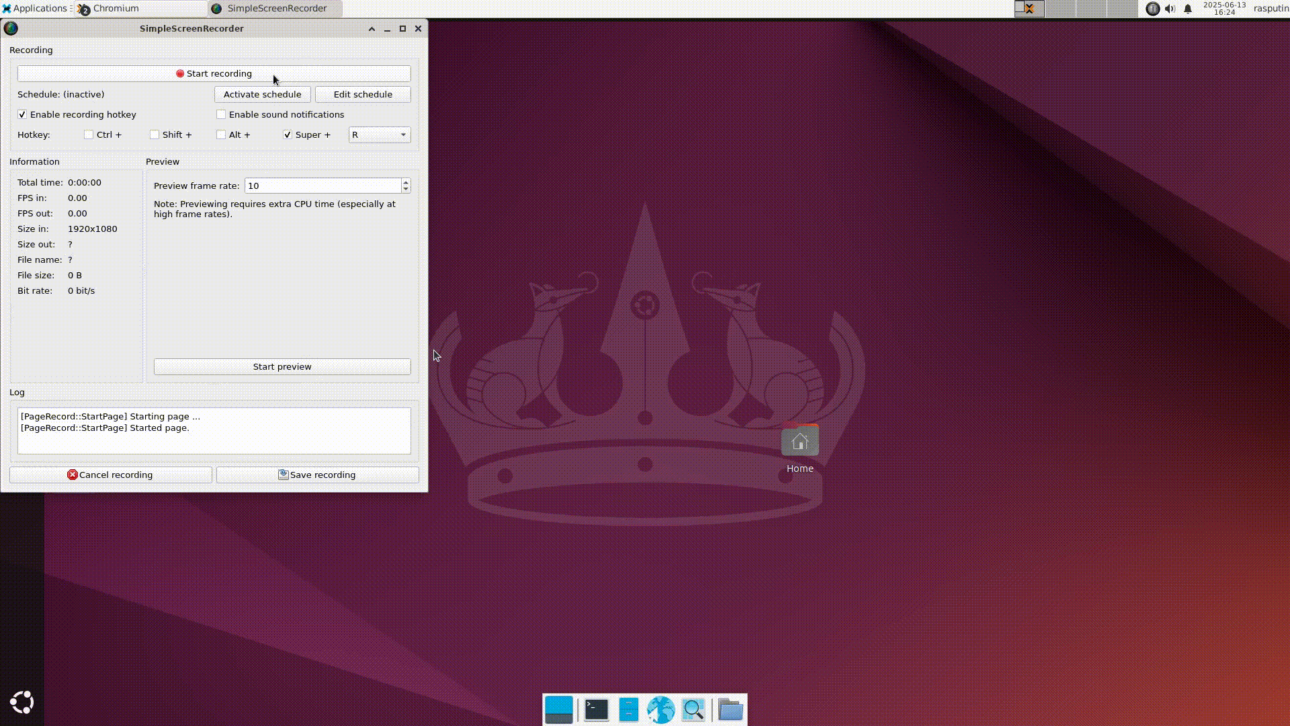Screen dimensions: 1290x726
Task: Open the application finder magnifier icon
Action: (x=693, y=710)
